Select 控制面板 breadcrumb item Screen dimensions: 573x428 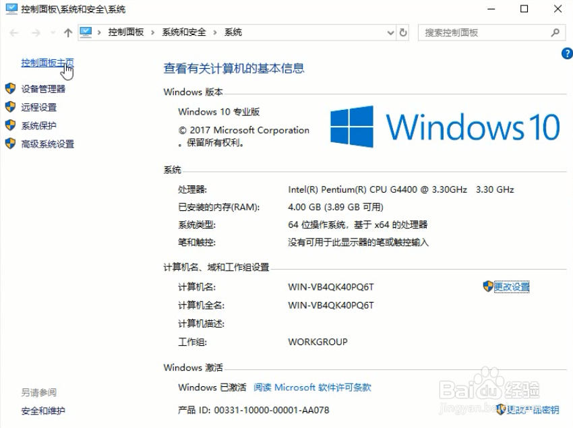pyautogui.click(x=125, y=32)
